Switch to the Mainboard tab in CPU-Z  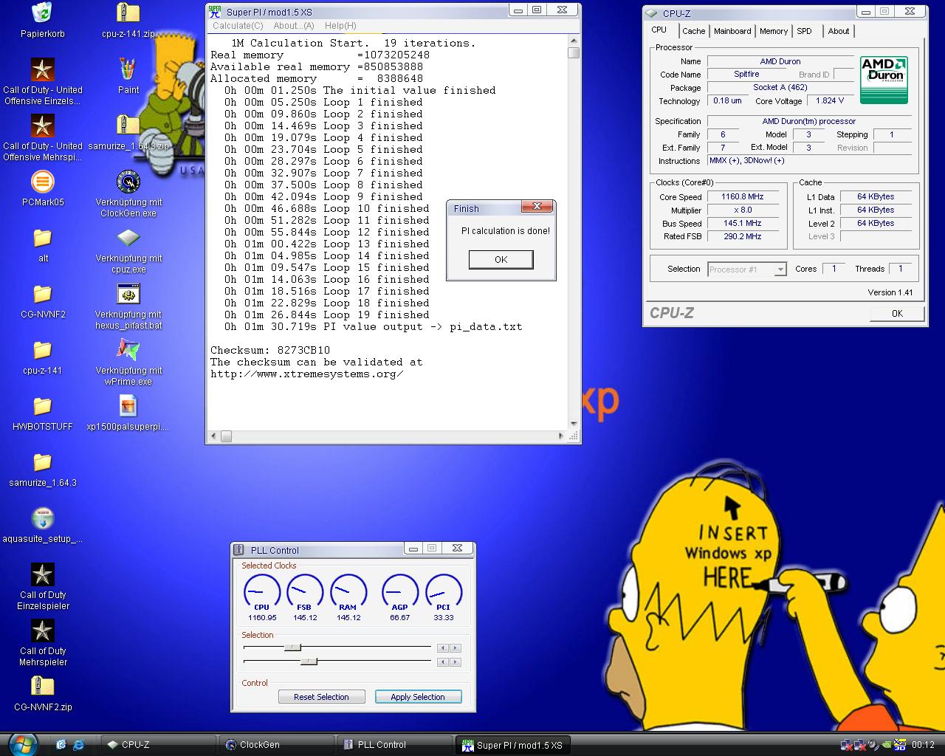tap(732, 31)
